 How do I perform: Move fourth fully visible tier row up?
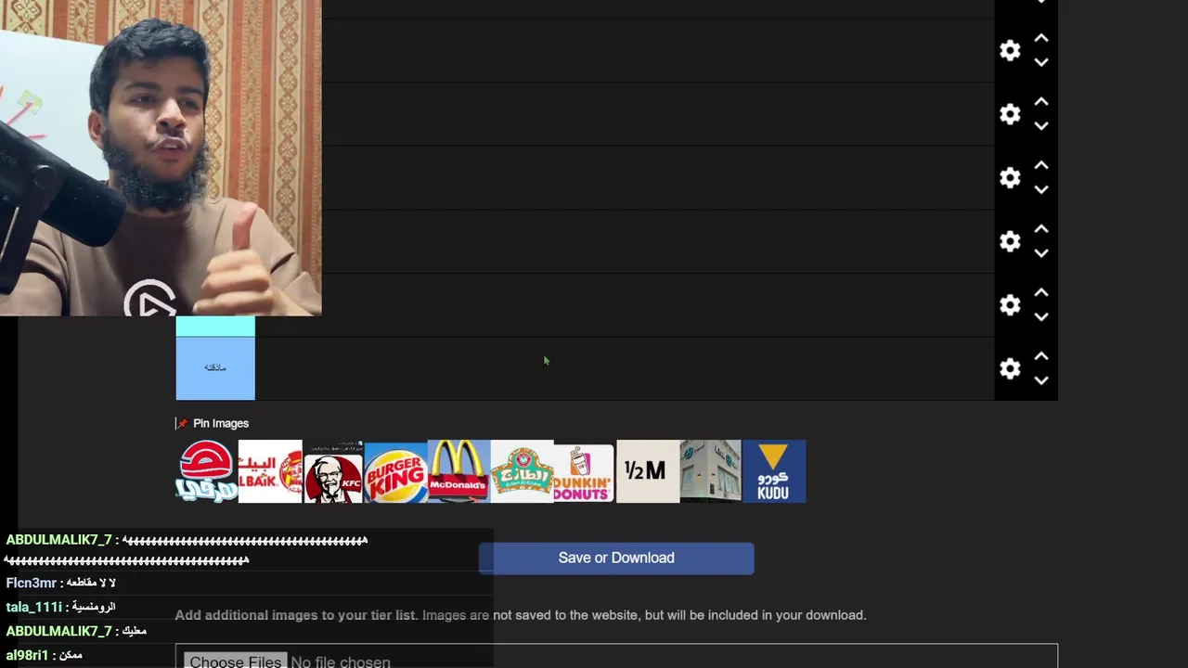(1041, 229)
